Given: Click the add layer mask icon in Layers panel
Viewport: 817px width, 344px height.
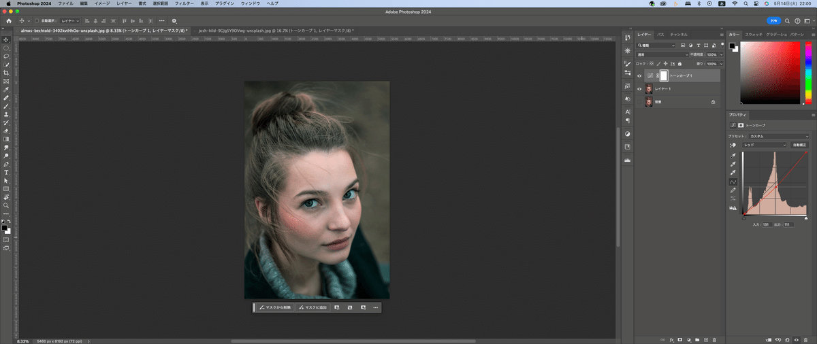Looking at the screenshot, I should tap(679, 339).
